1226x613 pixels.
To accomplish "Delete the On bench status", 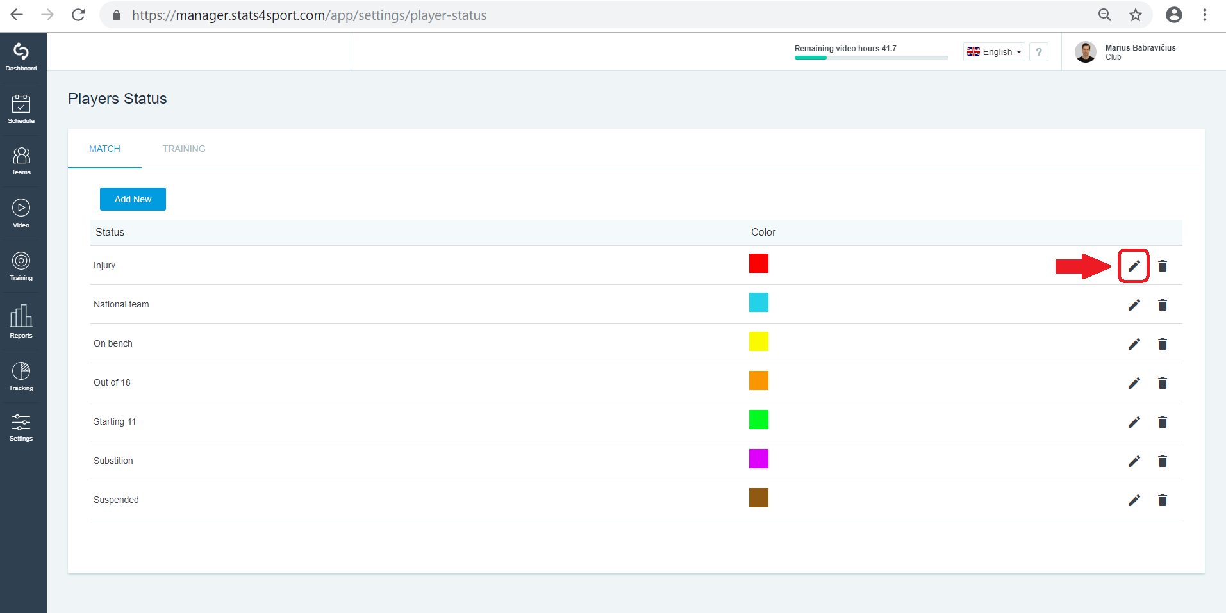I will coord(1163,344).
